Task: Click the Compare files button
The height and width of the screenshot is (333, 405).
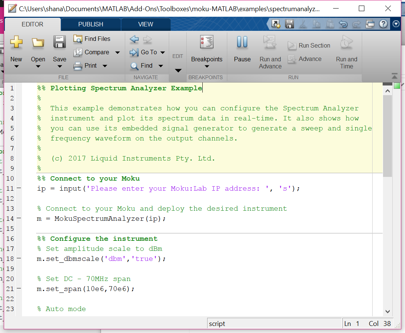Action: [x=92, y=52]
